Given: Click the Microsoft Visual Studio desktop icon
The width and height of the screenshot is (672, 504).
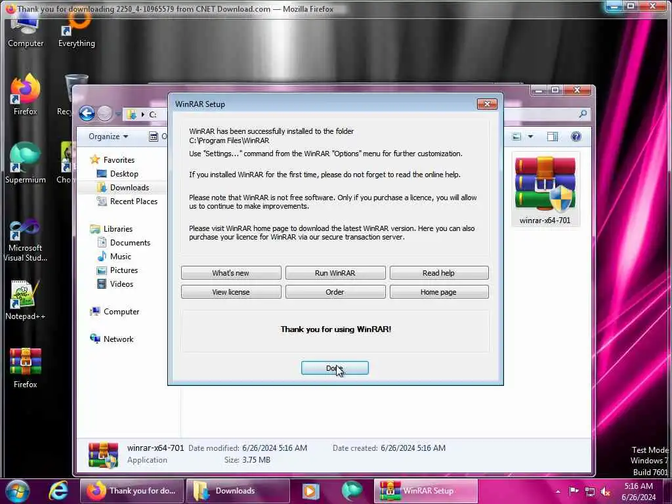Looking at the screenshot, I should (26, 240).
